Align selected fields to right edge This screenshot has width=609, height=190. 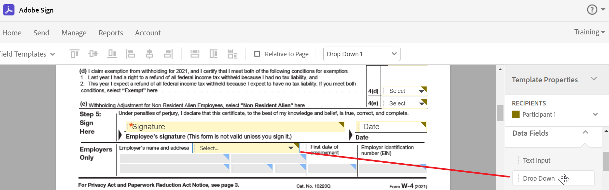pyautogui.click(x=168, y=54)
